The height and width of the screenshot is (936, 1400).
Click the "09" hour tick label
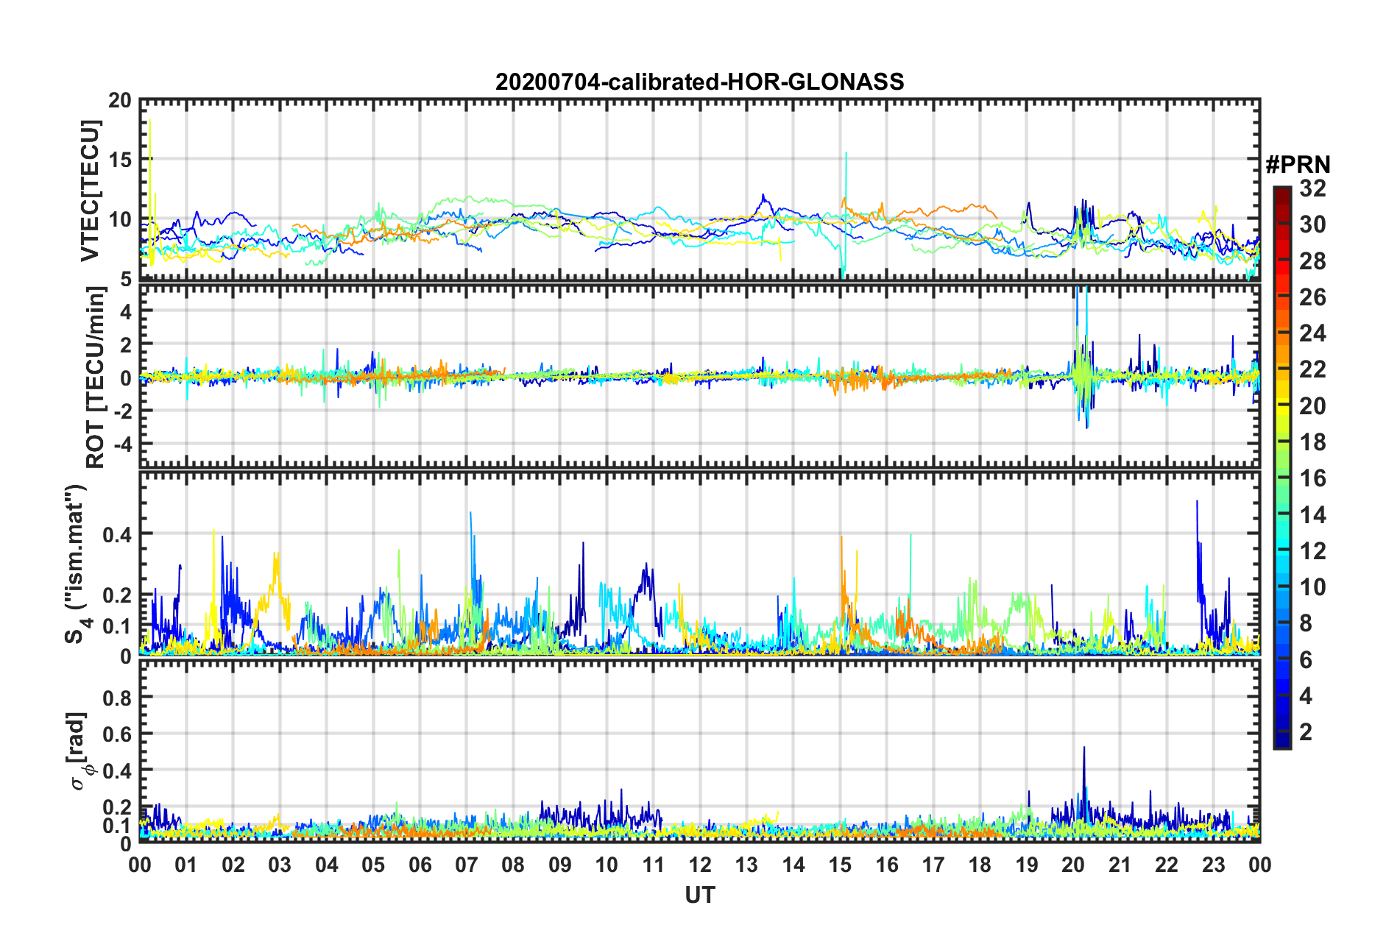(x=560, y=865)
